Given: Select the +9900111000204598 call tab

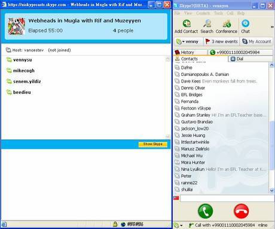Looking at the screenshot, I should point(240,52).
